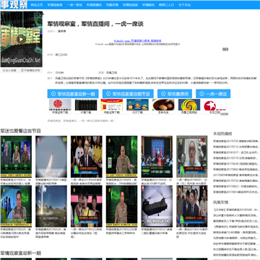Open video thumbnail 军情观察室20190522

121,206
